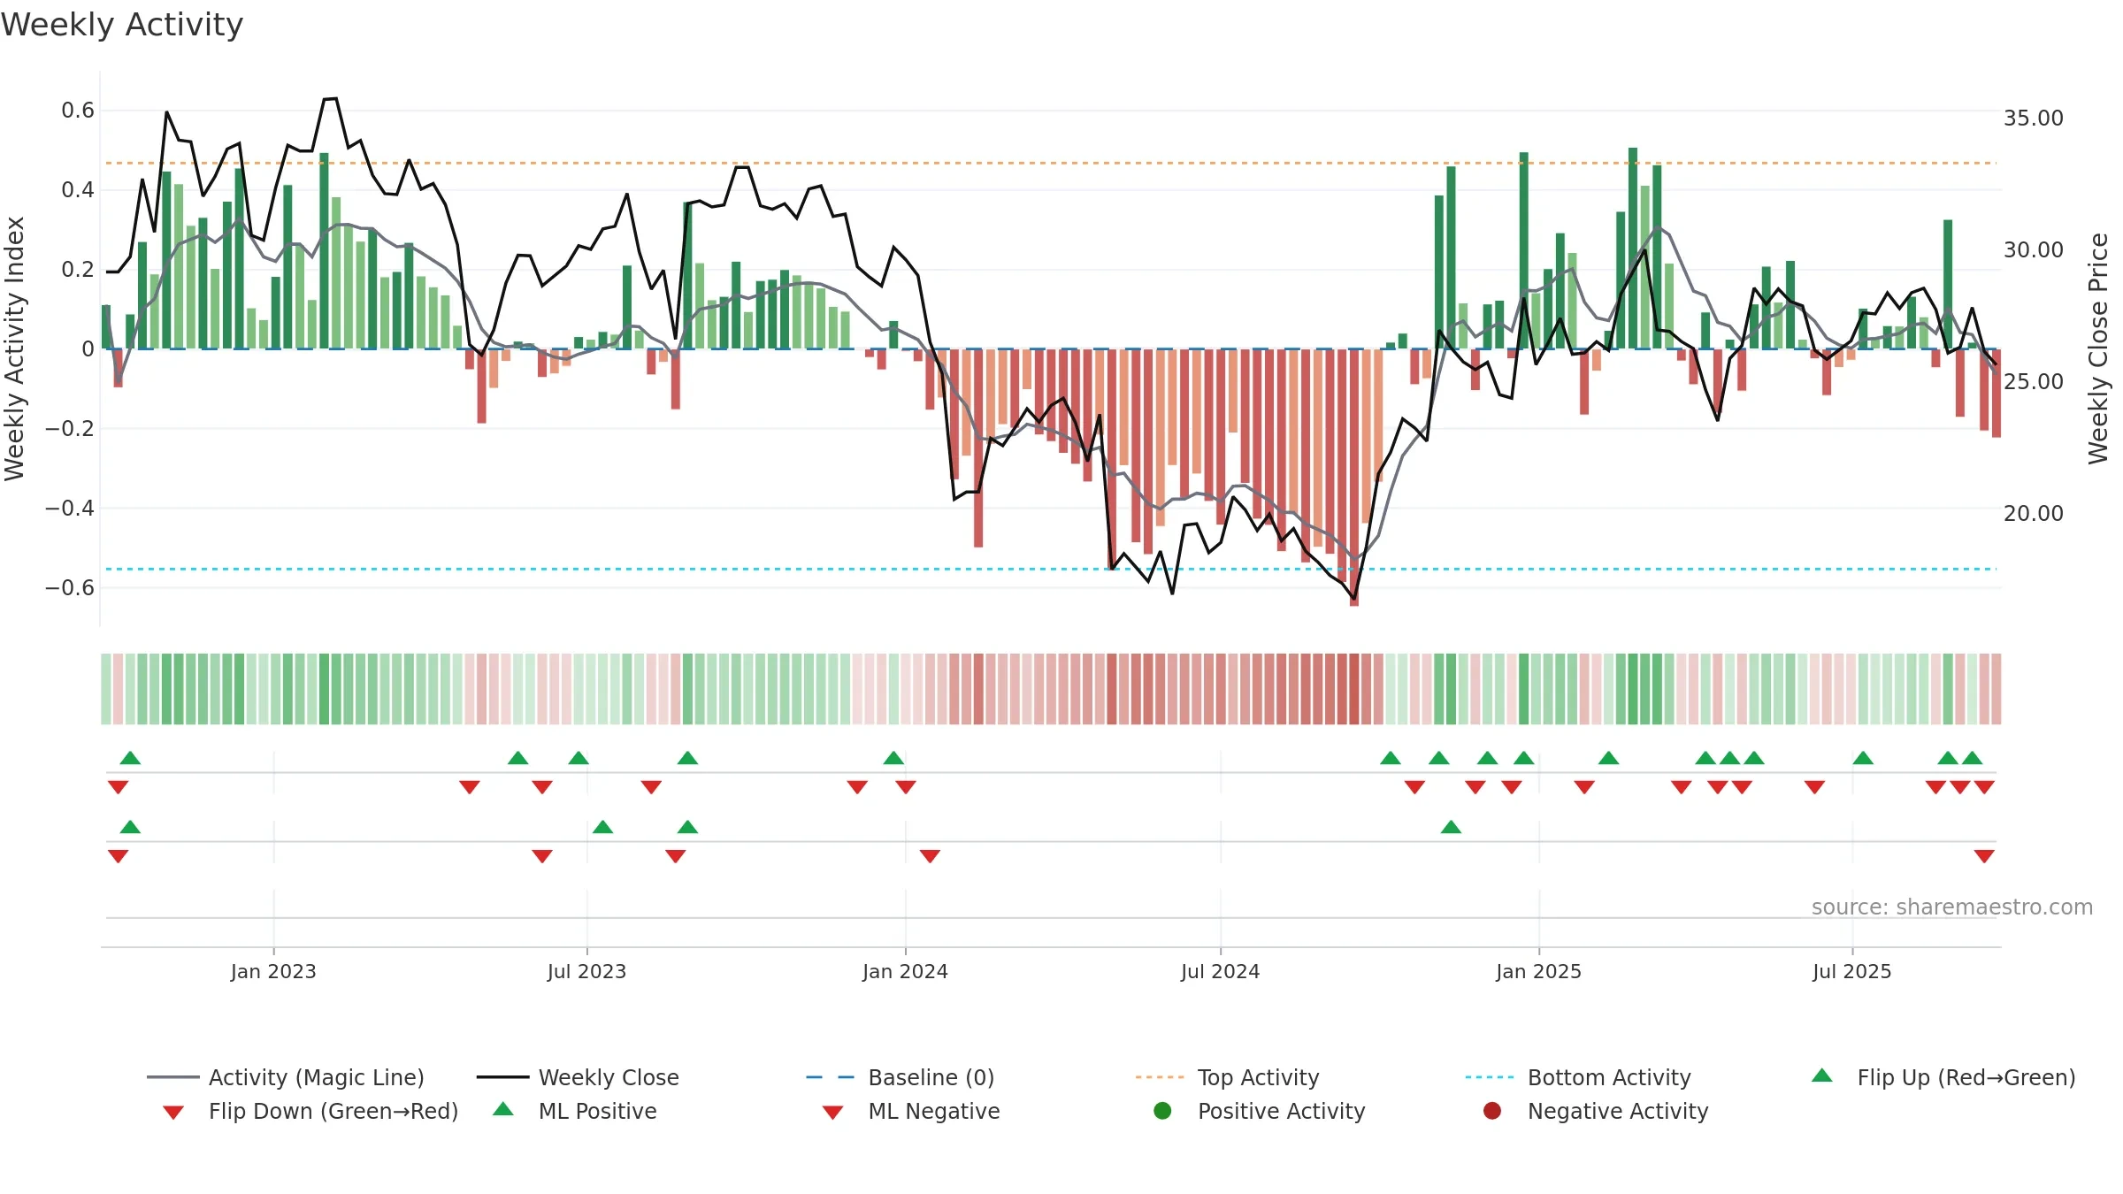Click the dark green heatmap cell before Jan 2025
Screen dimensions: 2123x1194
(x=1524, y=689)
